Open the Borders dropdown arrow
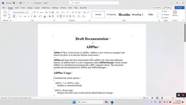Screen dimensions: 186x105 tap(86, 16)
